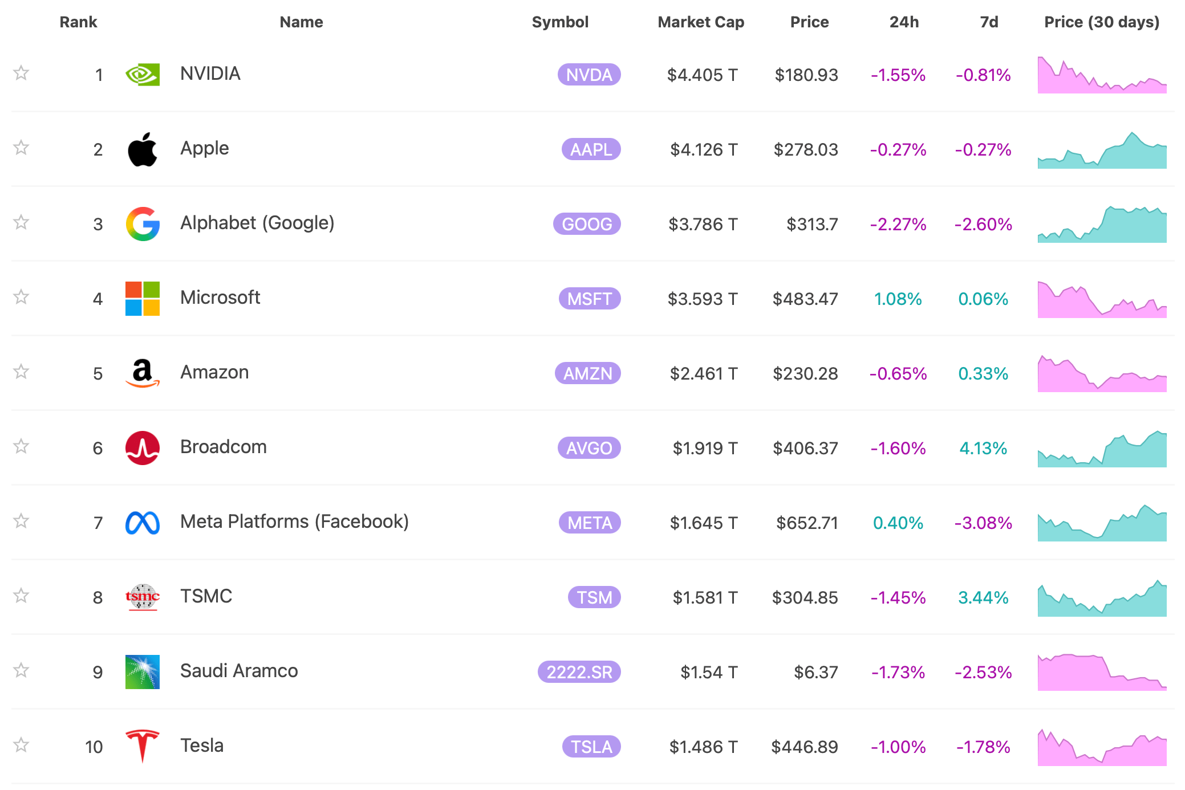This screenshot has height=790, width=1185.
Task: Sort the table by Price column
Action: (810, 22)
